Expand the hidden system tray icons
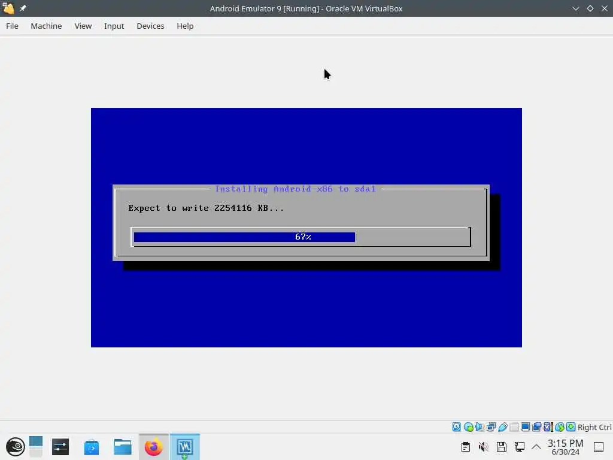This screenshot has height=460, width=613. point(536,447)
